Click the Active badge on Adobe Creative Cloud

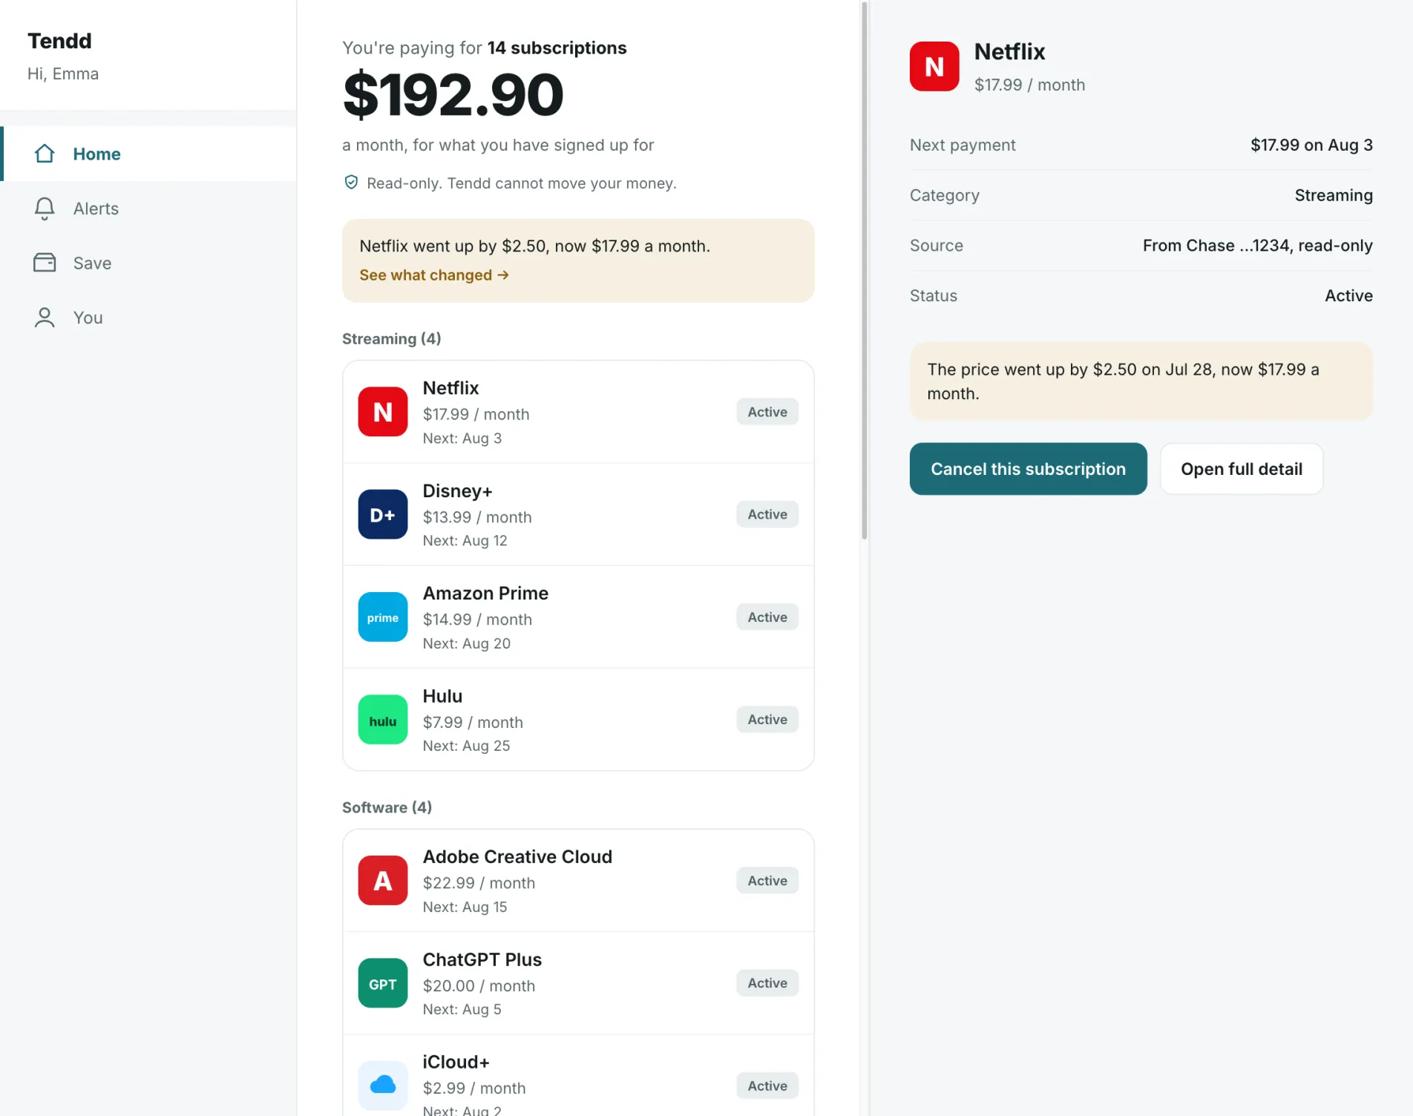tap(767, 881)
